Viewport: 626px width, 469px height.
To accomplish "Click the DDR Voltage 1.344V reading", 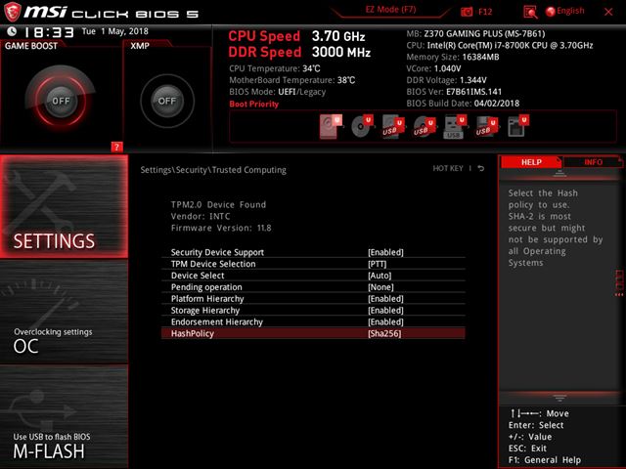I will click(x=446, y=80).
